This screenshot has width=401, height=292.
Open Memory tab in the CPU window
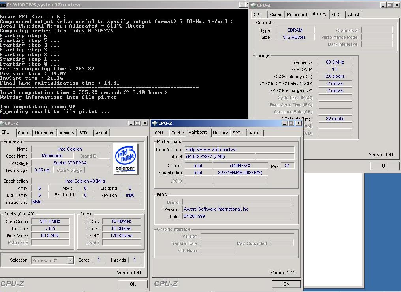[66, 133]
